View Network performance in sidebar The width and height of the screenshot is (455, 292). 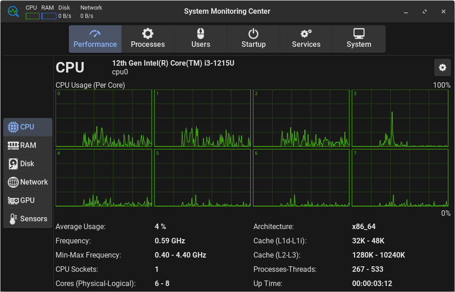click(28, 182)
